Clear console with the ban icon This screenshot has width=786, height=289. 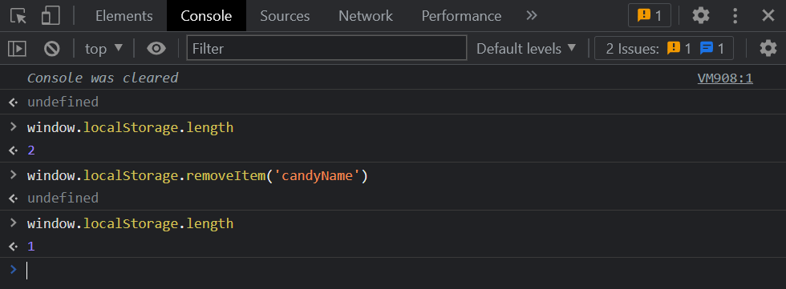(51, 49)
